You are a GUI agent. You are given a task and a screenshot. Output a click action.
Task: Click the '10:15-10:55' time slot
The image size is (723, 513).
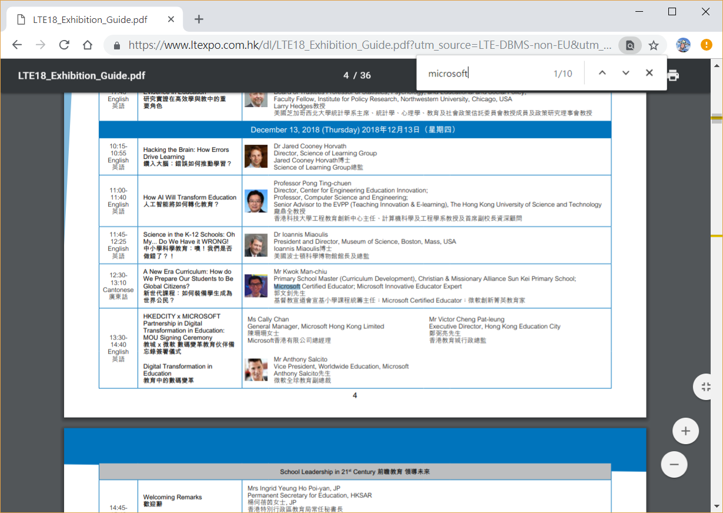[x=118, y=149]
